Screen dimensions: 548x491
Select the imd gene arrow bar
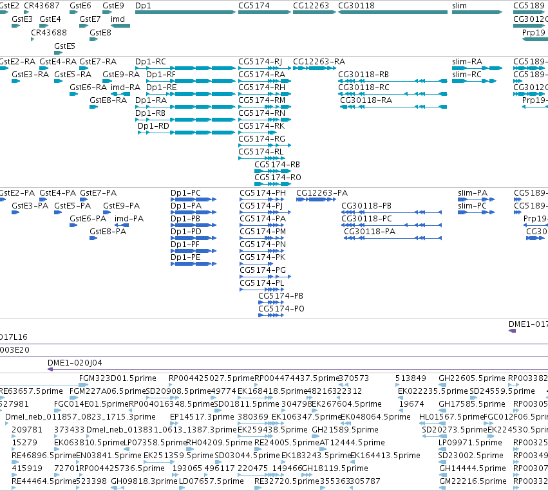point(120,26)
